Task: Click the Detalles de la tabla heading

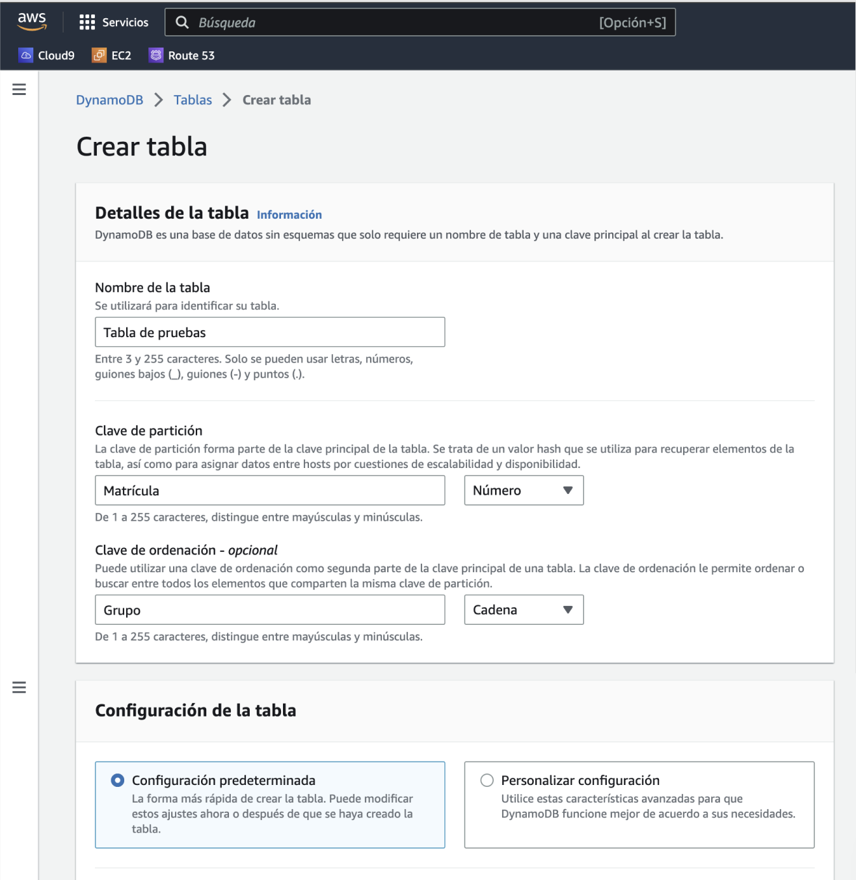Action: (x=172, y=213)
